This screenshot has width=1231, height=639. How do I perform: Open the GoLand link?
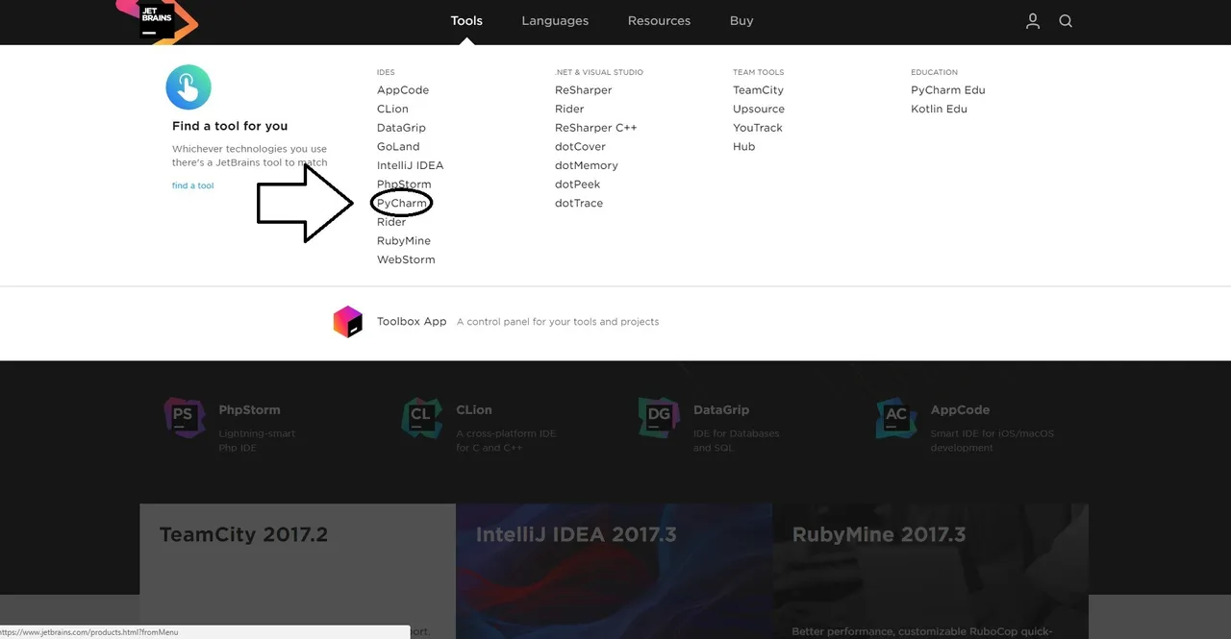point(398,147)
